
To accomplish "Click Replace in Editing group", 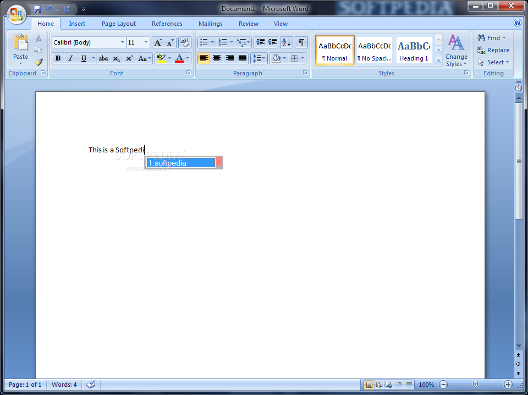I will pyautogui.click(x=493, y=50).
